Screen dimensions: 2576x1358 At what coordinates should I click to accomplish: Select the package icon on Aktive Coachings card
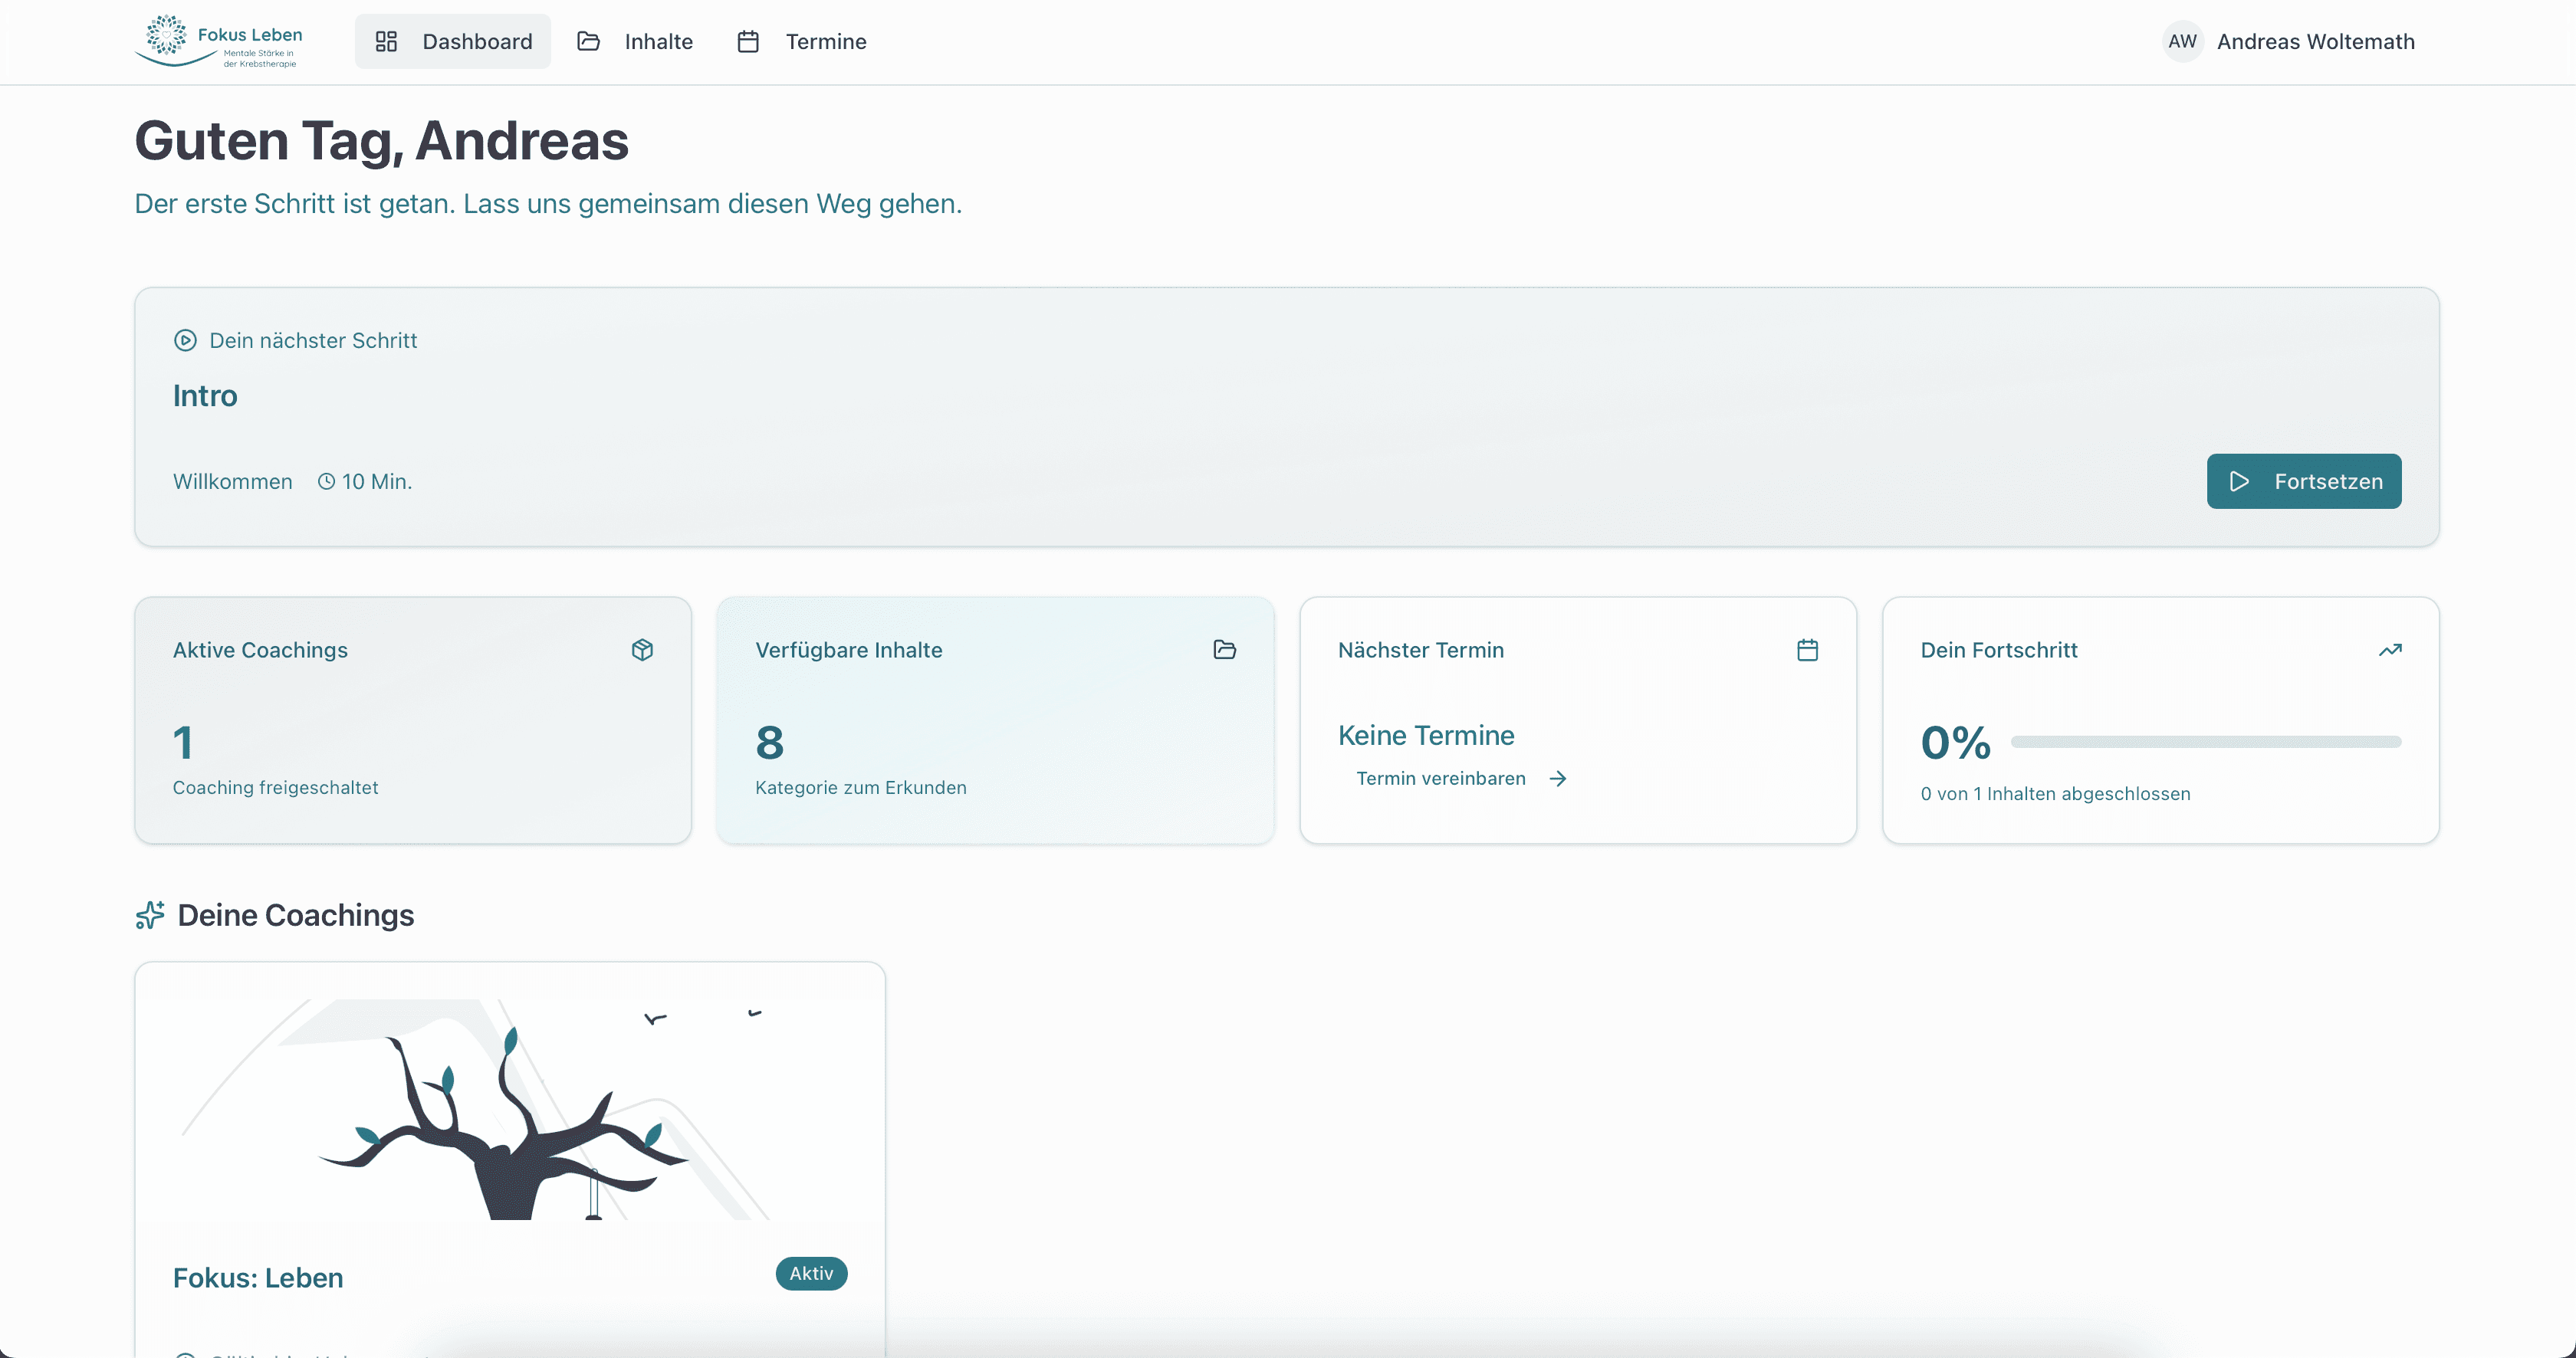coord(642,650)
